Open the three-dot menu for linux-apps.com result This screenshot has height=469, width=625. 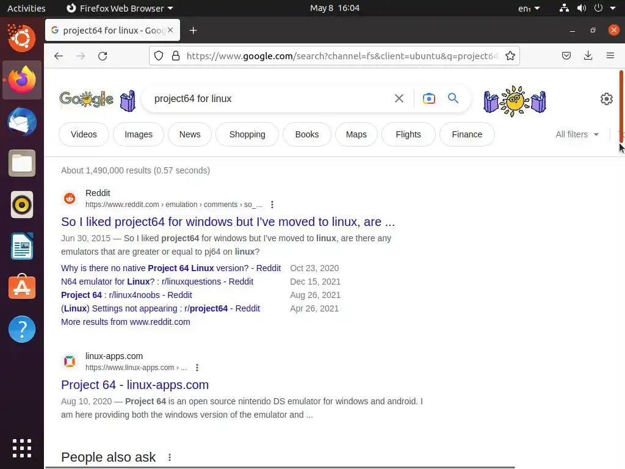pyautogui.click(x=197, y=368)
